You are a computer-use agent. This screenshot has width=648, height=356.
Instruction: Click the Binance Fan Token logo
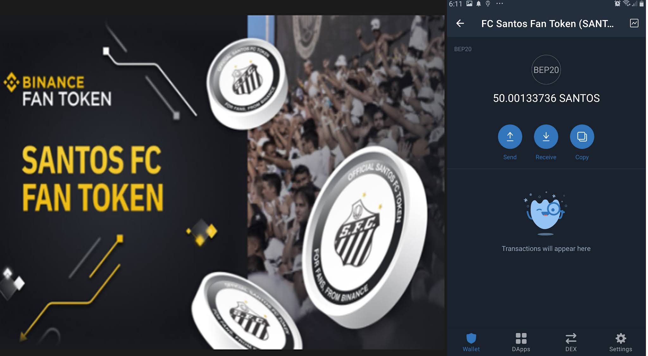(58, 90)
